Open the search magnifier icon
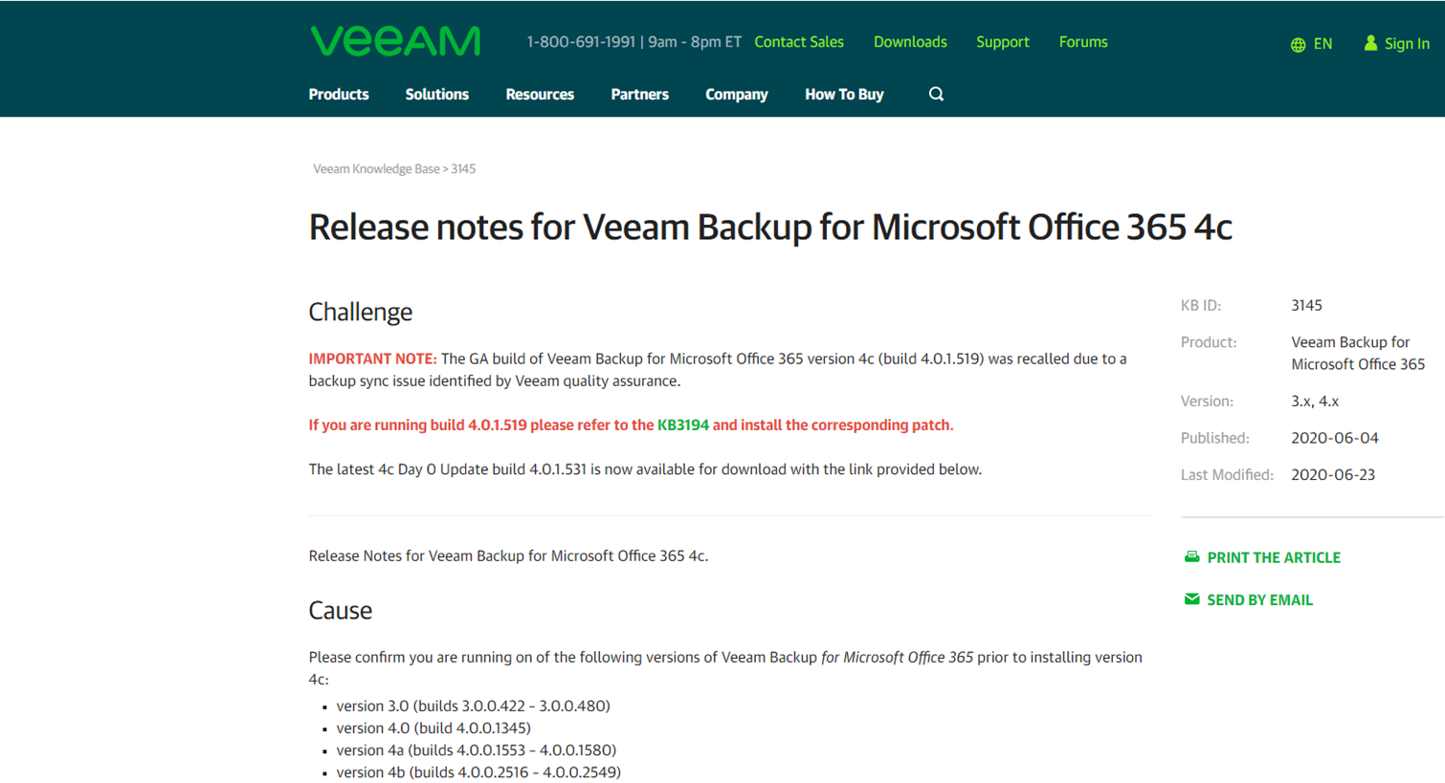 [x=936, y=94]
